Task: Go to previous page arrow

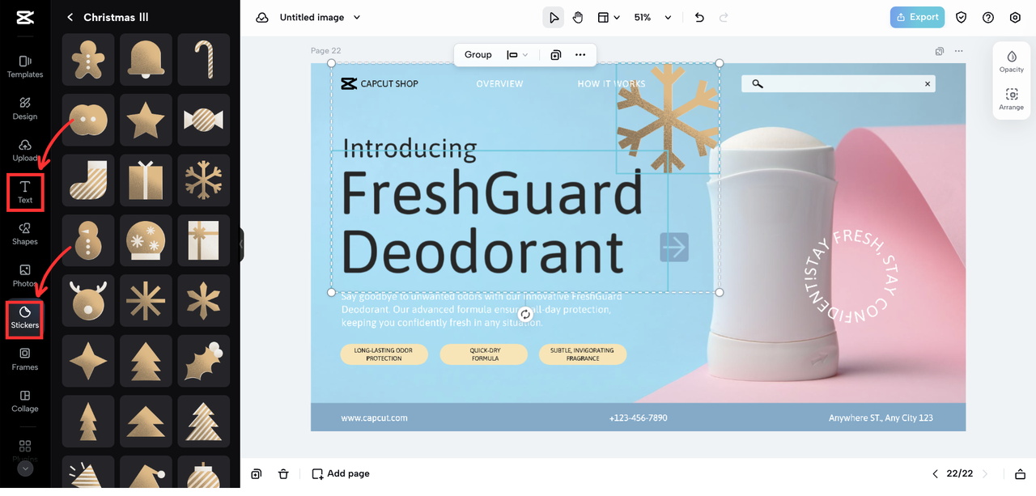Action: (x=936, y=473)
